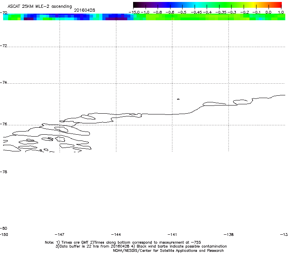Click the -0.1 colorbar label

tap(256, 12)
